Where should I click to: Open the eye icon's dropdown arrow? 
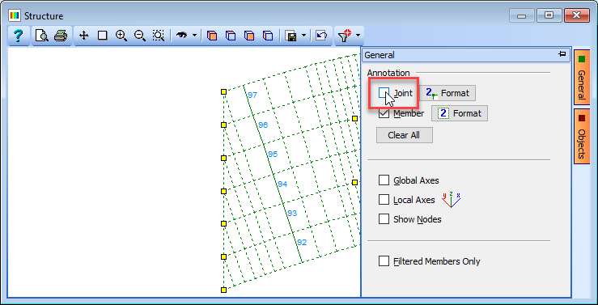click(x=194, y=36)
